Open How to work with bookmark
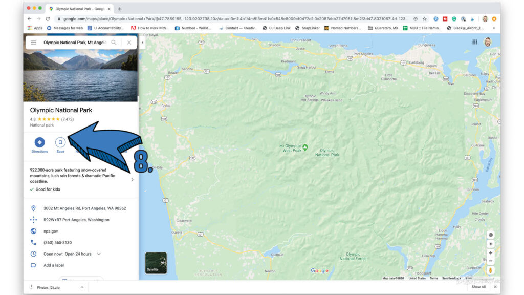The width and height of the screenshot is (524, 295). pos(150,28)
